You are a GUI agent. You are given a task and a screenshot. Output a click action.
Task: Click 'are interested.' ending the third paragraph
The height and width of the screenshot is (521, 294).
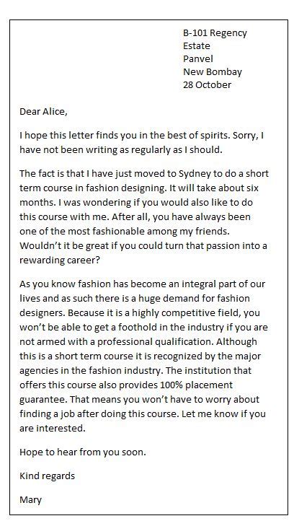pyautogui.click(x=53, y=429)
